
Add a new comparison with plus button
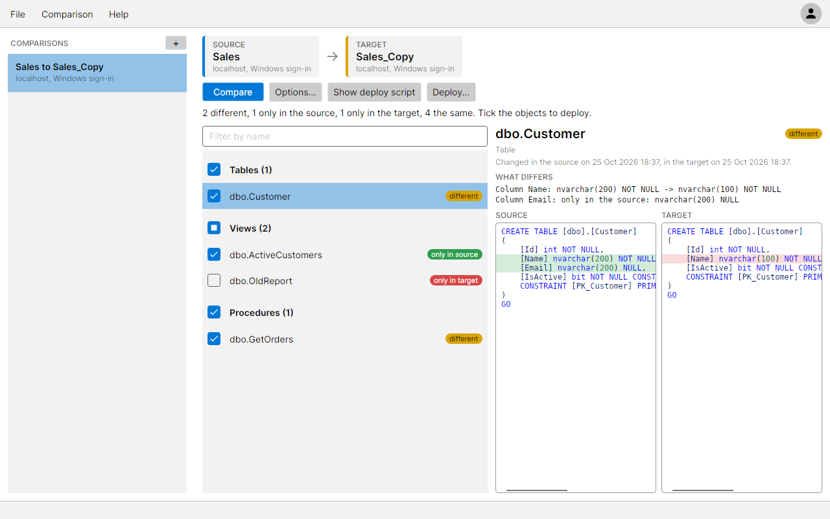176,43
